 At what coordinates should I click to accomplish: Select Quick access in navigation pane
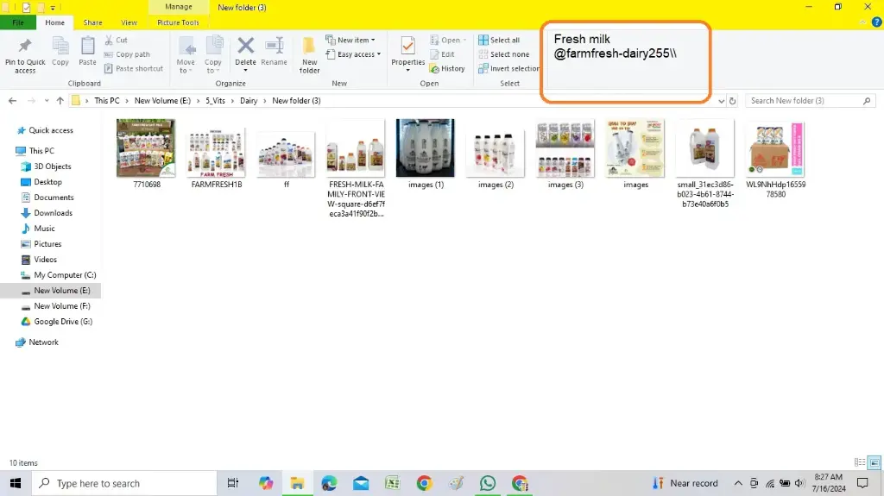[45, 130]
